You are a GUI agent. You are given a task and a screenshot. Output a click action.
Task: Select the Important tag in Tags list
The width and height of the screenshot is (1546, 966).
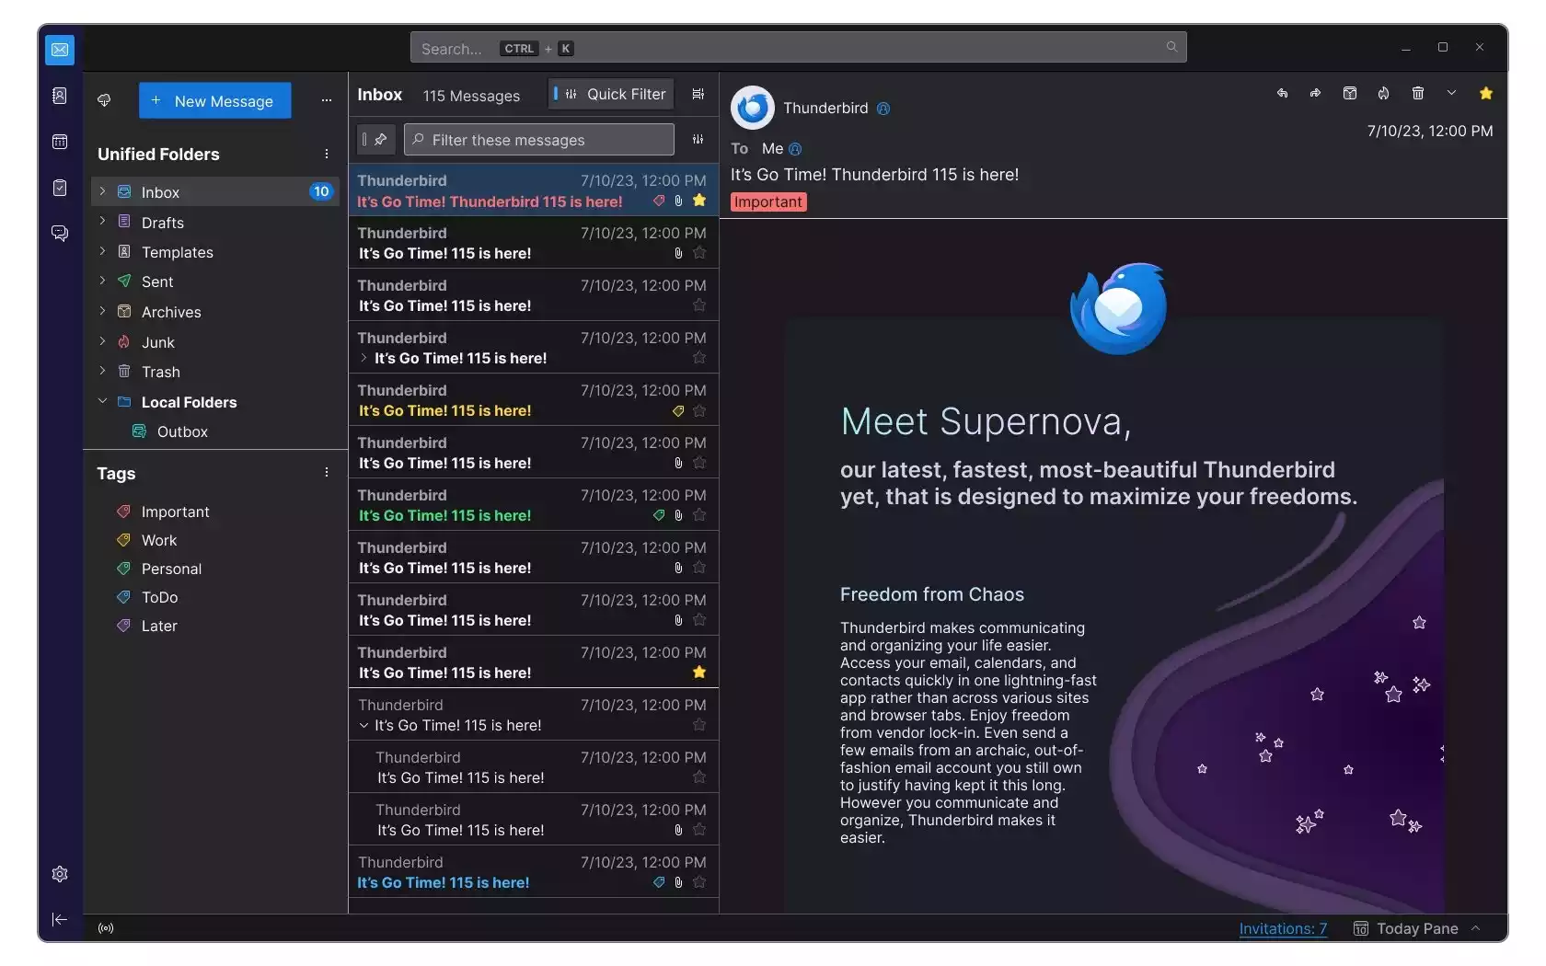click(x=175, y=512)
